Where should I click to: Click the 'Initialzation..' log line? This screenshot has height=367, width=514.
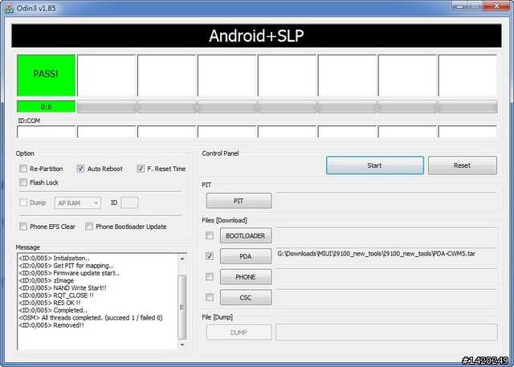[x=54, y=259]
